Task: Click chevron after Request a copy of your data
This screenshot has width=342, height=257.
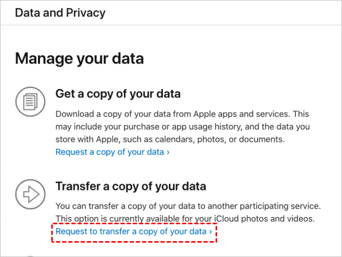Action: (x=168, y=152)
